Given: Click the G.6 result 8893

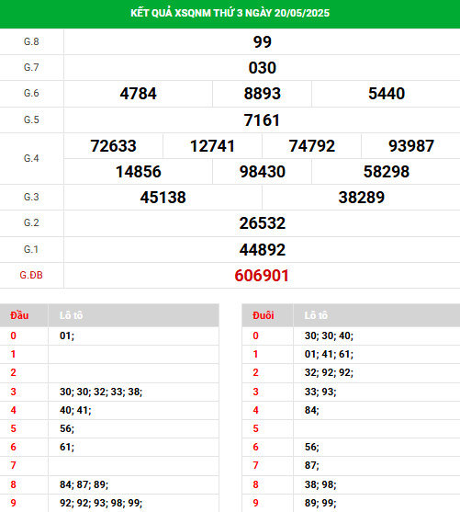Looking at the screenshot, I should [x=263, y=94].
